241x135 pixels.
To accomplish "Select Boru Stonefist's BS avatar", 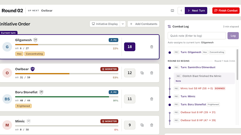I will point(7,99).
